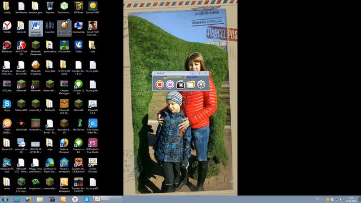Open the Поиск в Интернете search shortcut
The image size is (361, 203).
64,184
